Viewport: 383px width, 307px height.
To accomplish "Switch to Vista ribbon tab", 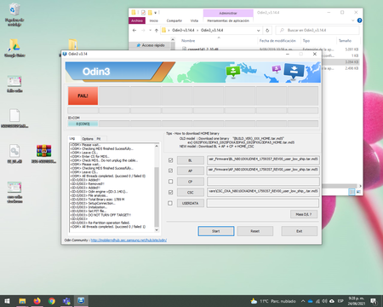I will click(194, 20).
